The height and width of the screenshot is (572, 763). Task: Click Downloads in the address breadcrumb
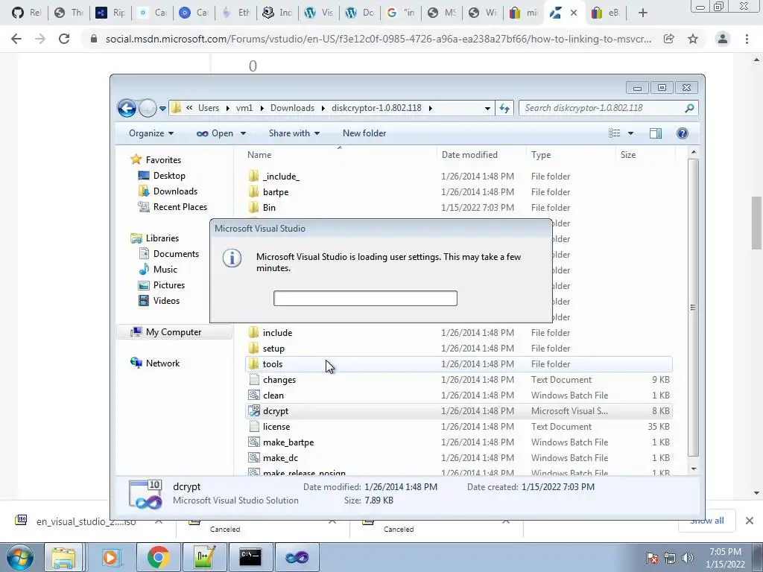(x=292, y=108)
